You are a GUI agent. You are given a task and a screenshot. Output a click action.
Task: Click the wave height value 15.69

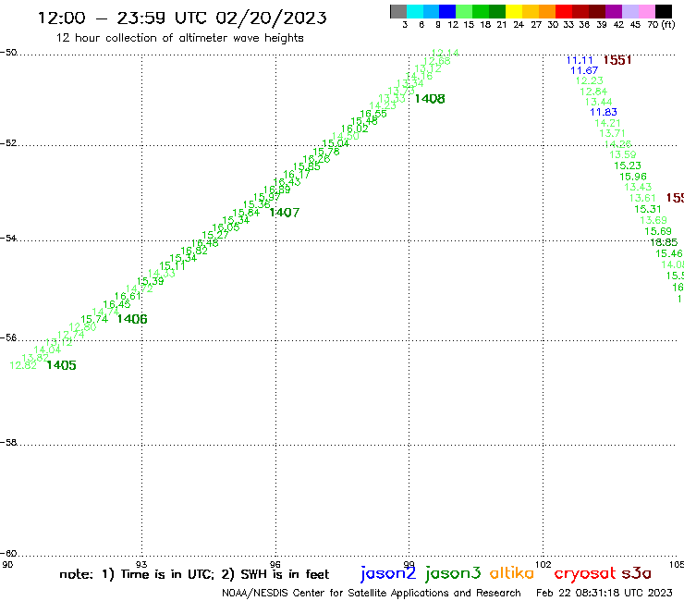click(x=658, y=231)
